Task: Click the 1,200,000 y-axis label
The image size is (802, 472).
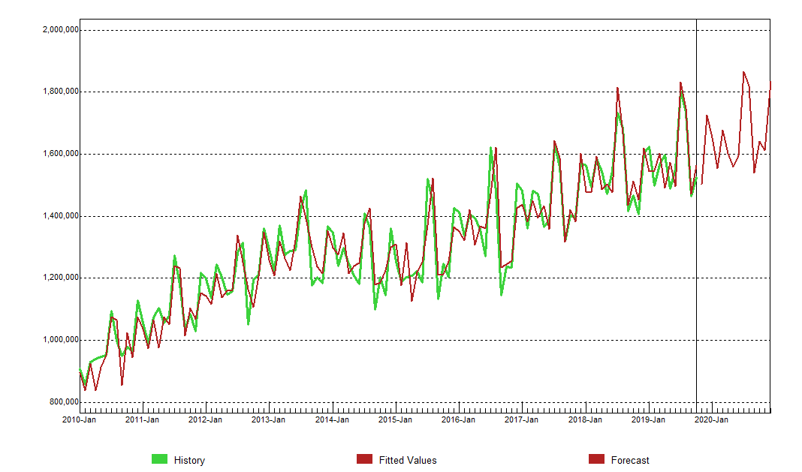Action: pyautogui.click(x=58, y=278)
